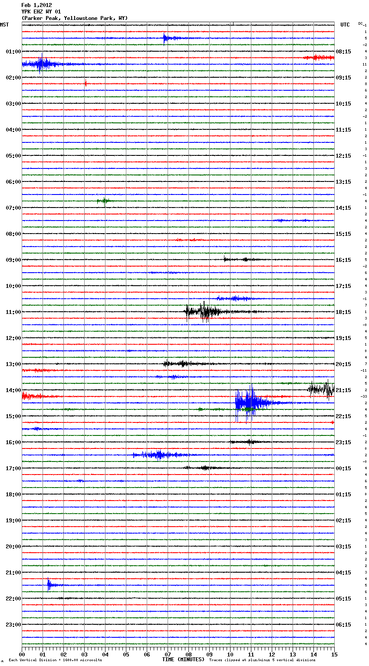
Task: Select the 15:00 MST time label
Action: pos(13,416)
